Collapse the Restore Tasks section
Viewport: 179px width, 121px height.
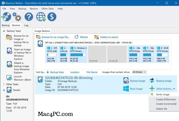pos(4,31)
